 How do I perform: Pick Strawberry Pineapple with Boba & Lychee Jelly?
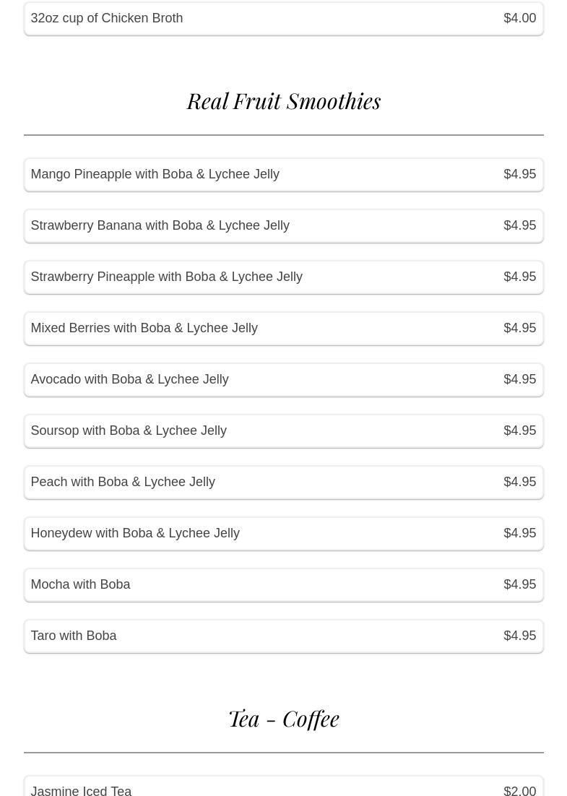coord(166,277)
